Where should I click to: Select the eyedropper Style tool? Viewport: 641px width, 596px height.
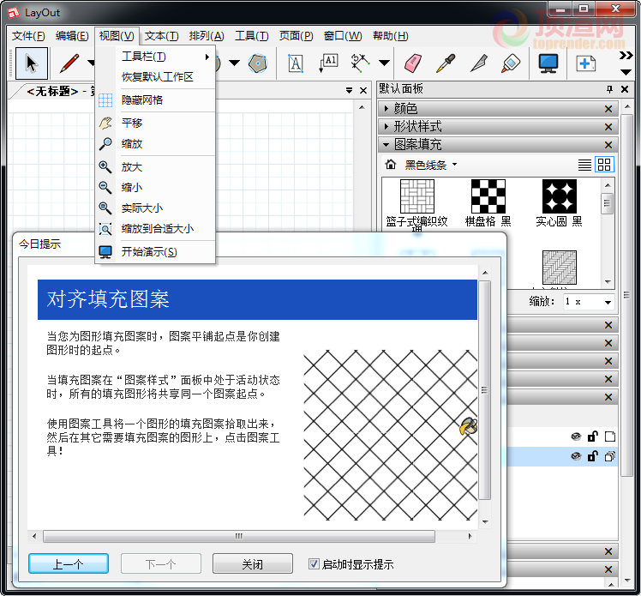[446, 63]
